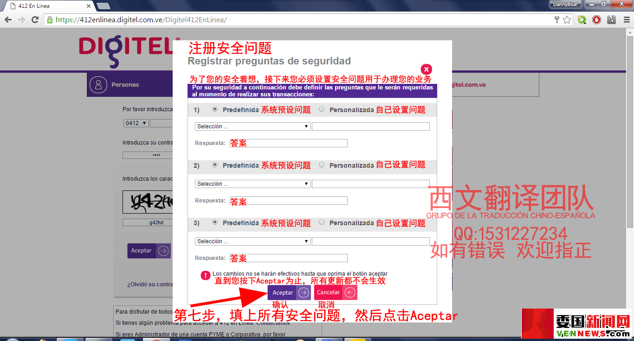Click the background login Aceptar button

click(149, 251)
